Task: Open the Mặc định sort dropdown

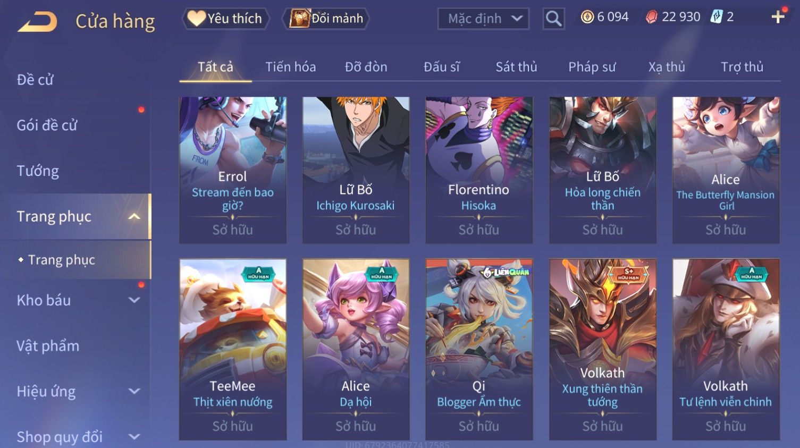Action: [x=483, y=19]
